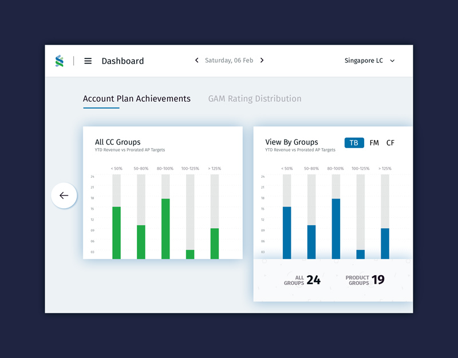Switch to the GAM Rating Distribution tab
Image resolution: width=458 pixels, height=358 pixels.
pos(254,98)
